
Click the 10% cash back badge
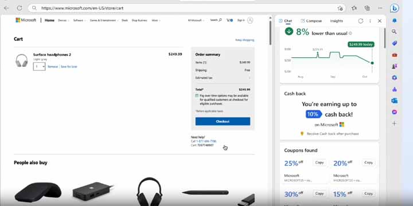314,114
